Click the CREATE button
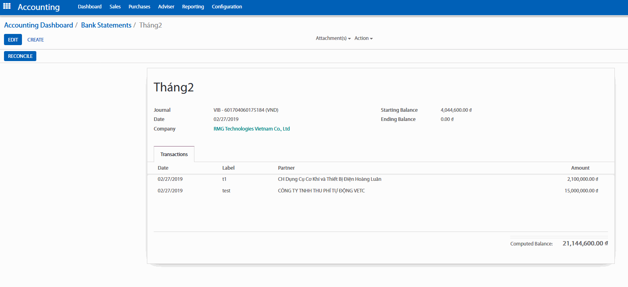628x287 pixels. click(x=36, y=40)
